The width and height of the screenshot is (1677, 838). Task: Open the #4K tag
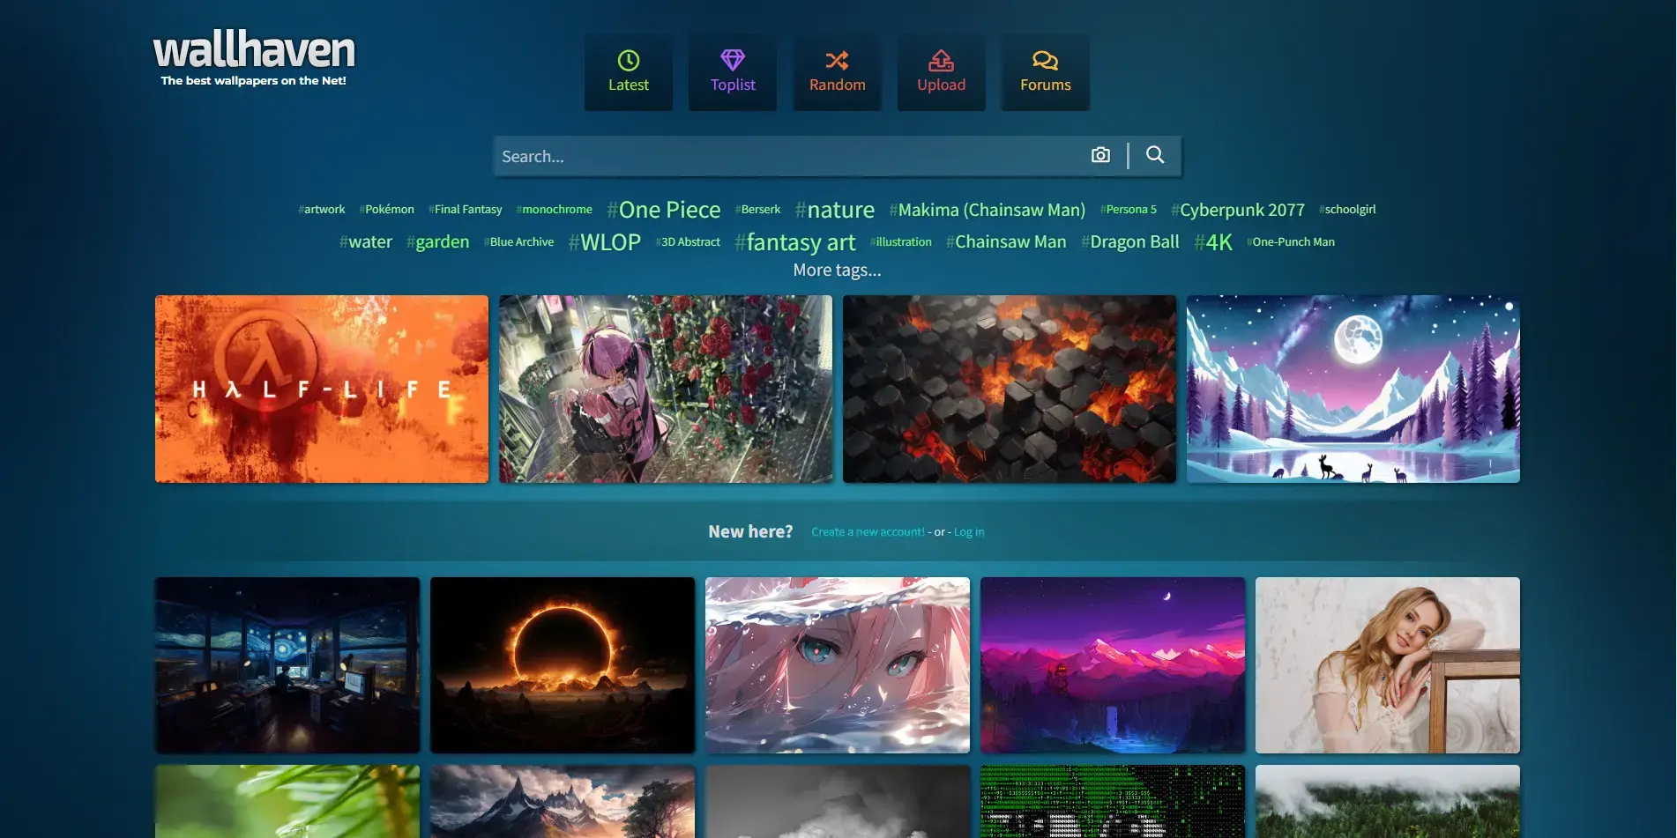point(1213,242)
